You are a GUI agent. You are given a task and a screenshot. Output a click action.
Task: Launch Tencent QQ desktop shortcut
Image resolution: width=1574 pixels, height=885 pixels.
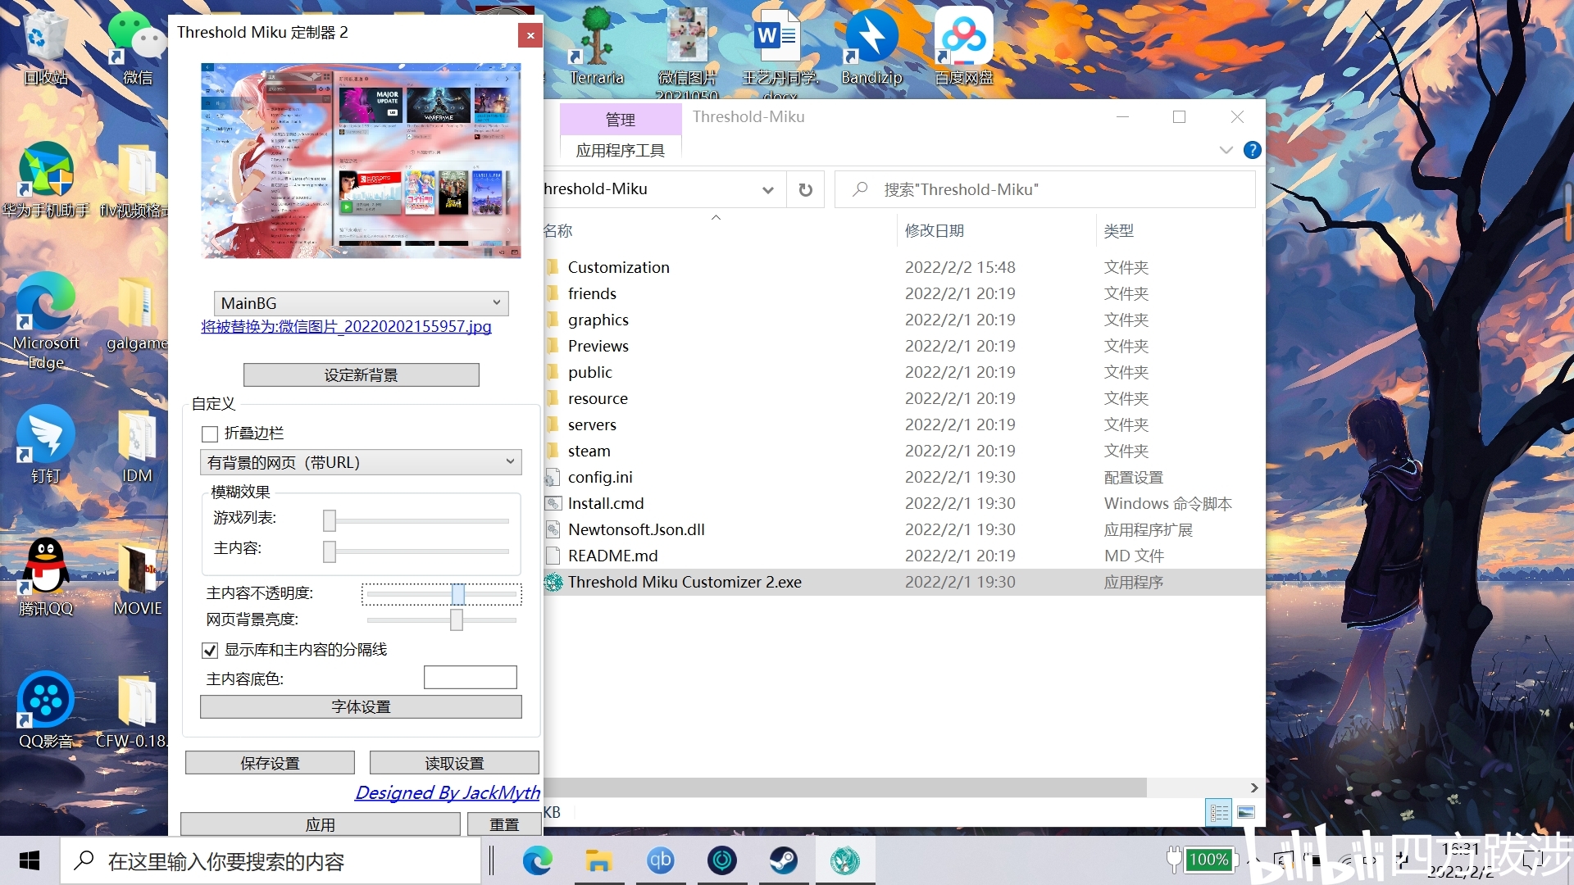pos(45,578)
